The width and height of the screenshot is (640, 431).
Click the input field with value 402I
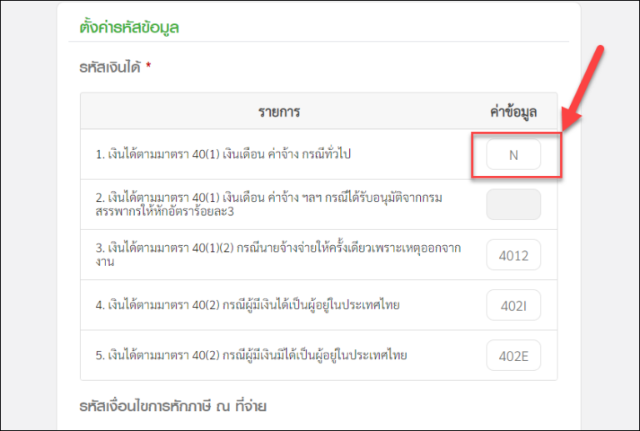[513, 305]
